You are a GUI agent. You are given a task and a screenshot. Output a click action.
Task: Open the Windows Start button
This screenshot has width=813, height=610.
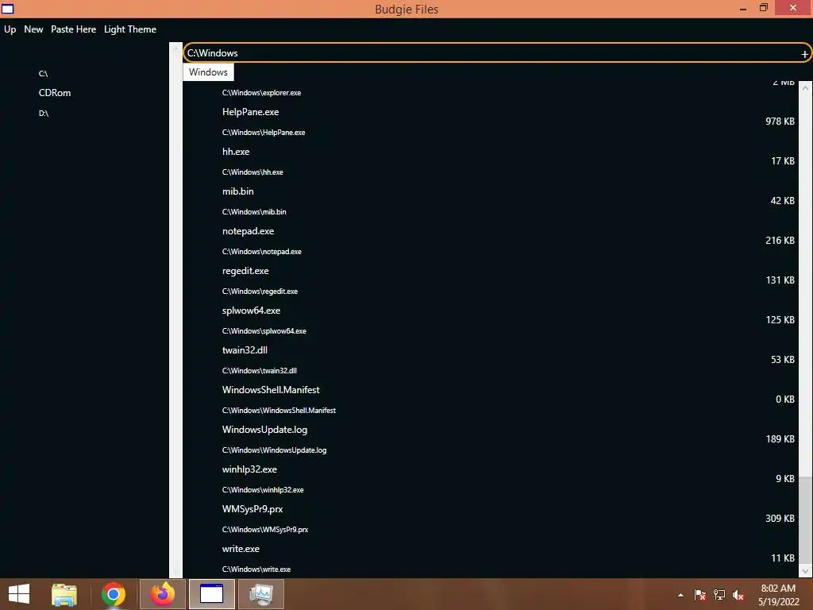(x=19, y=594)
